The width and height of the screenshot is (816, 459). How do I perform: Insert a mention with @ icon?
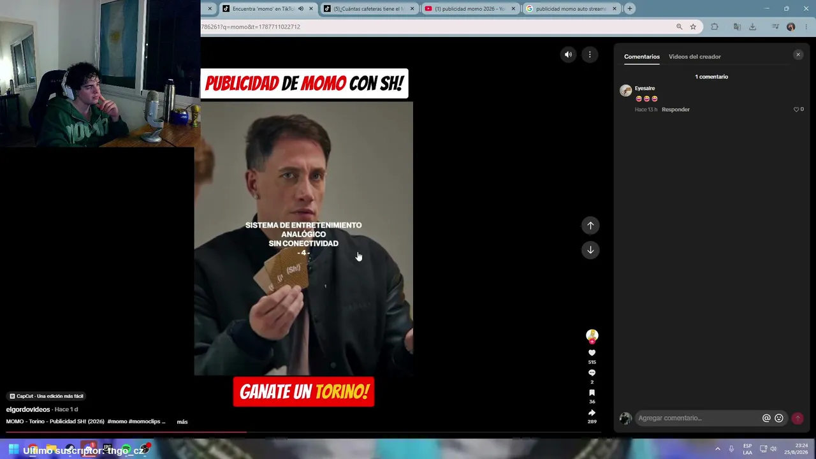[766, 418]
